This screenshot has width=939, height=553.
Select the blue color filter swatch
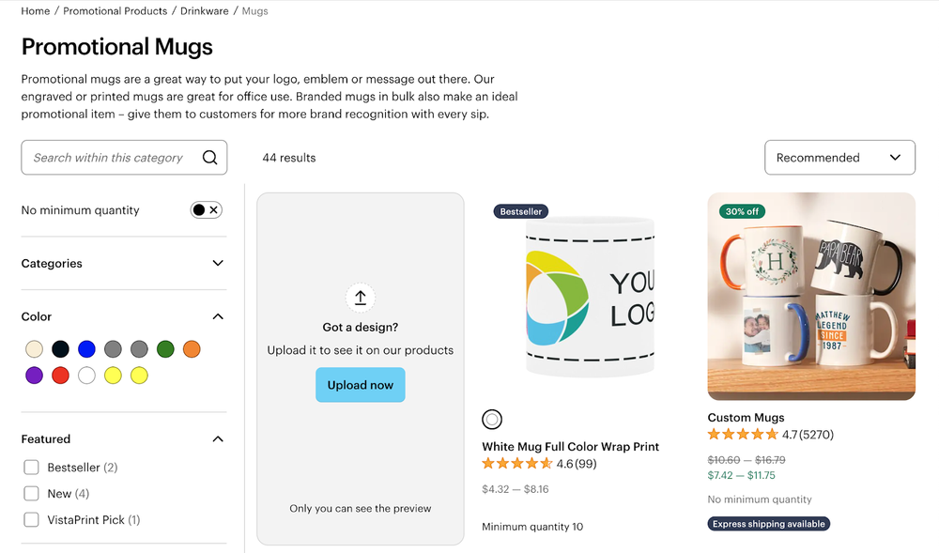tap(86, 348)
